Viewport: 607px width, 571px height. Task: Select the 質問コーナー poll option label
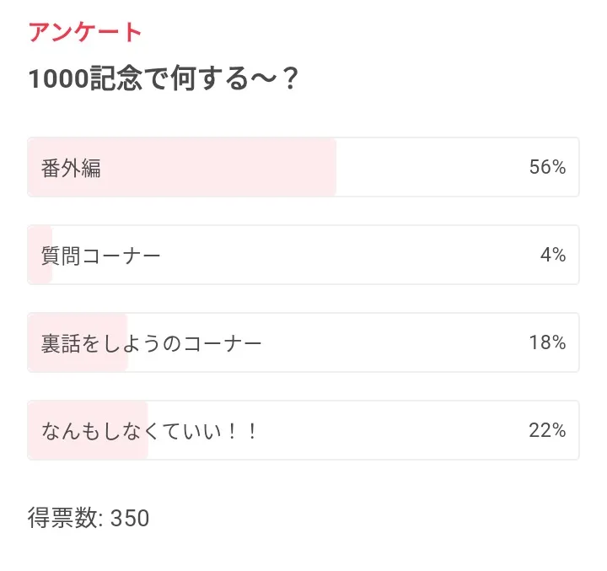tap(100, 256)
